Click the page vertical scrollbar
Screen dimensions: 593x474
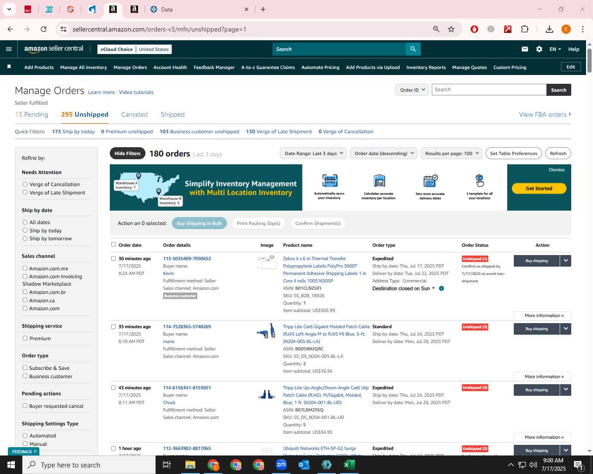pos(589,60)
